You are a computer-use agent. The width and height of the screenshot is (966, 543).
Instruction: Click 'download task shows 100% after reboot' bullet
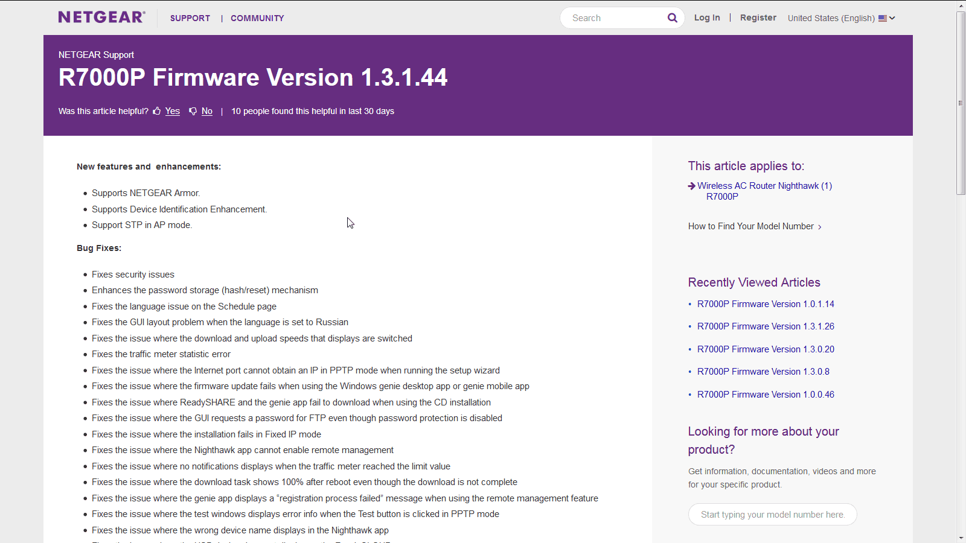click(x=304, y=482)
